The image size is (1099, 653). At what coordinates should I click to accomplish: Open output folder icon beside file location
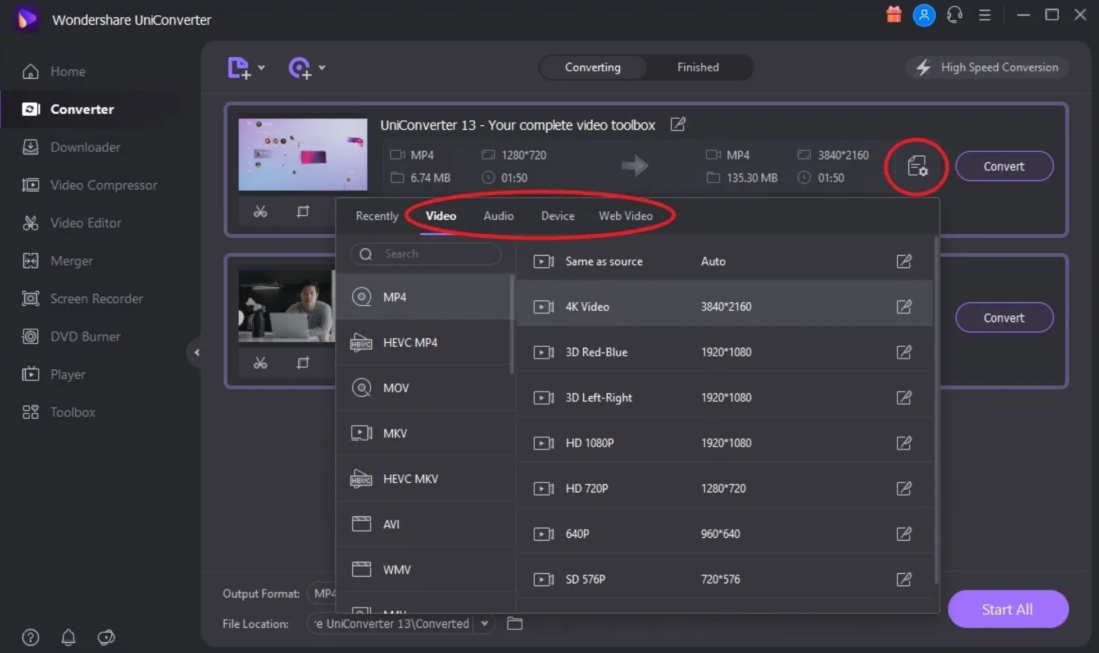click(x=515, y=623)
